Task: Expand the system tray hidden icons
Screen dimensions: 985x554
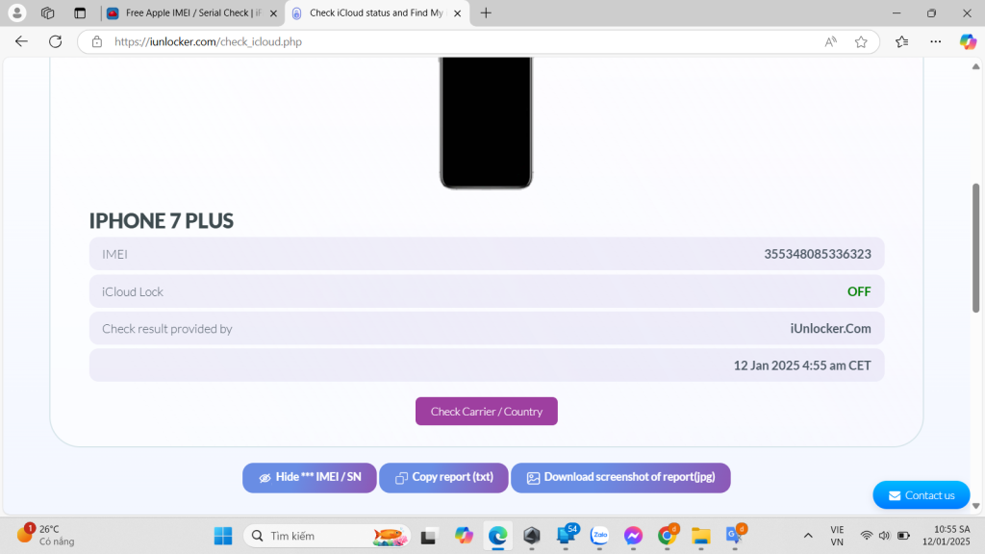Action: [808, 535]
